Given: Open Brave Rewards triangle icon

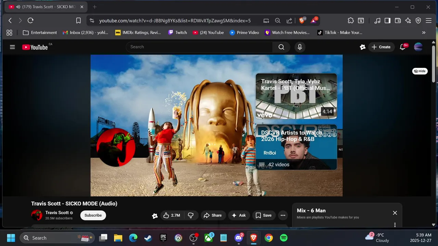Looking at the screenshot, I should (313, 20).
